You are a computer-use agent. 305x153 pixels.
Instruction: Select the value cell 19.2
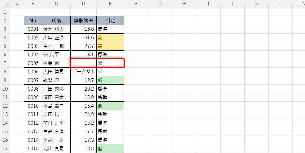84,123
